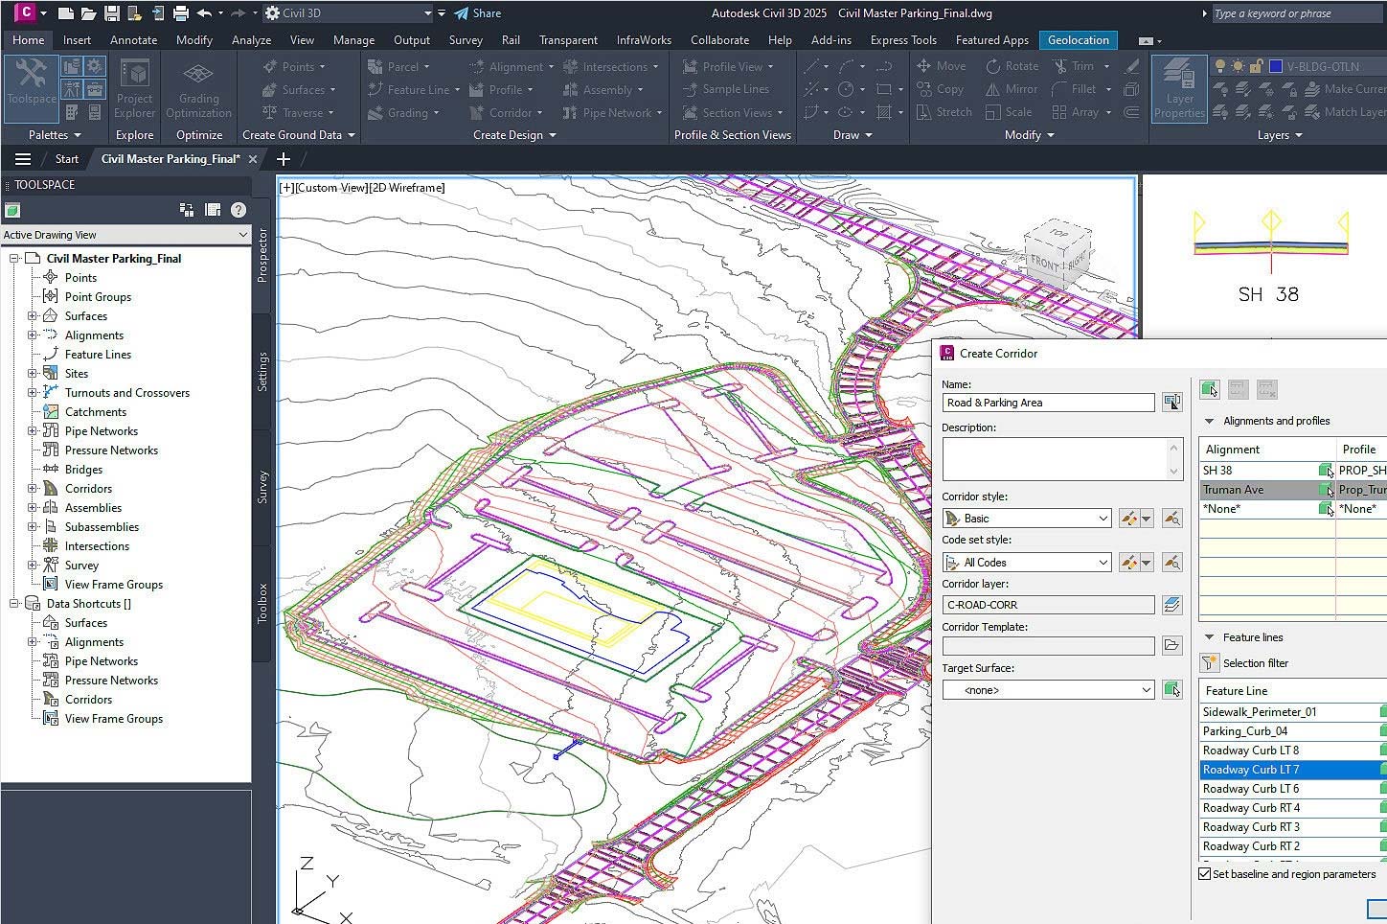This screenshot has width=1387, height=924.
Task: Click the New drawing icon
Action: pos(65,13)
